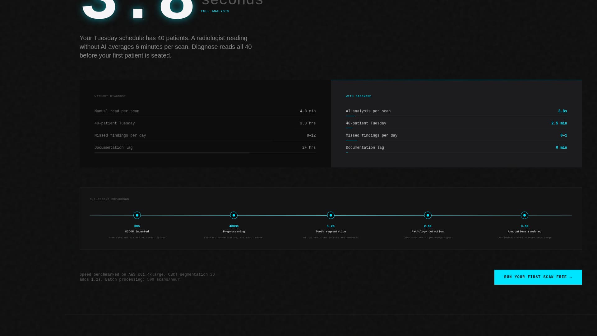Select the DICOM ingested timeline dot
The image size is (597, 336).
click(137, 215)
